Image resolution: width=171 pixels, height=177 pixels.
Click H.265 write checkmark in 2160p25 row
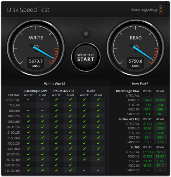(84, 132)
